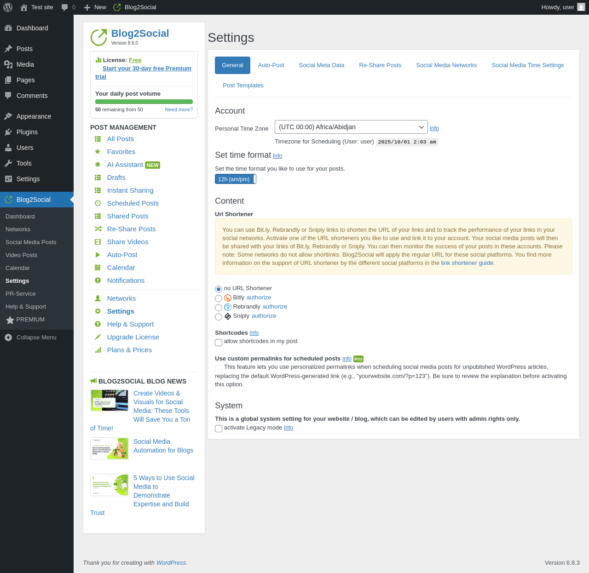Image resolution: width=589 pixels, height=573 pixels.
Task: Open the 5 Ways to Use Social Media thumbnail
Action: (x=110, y=485)
